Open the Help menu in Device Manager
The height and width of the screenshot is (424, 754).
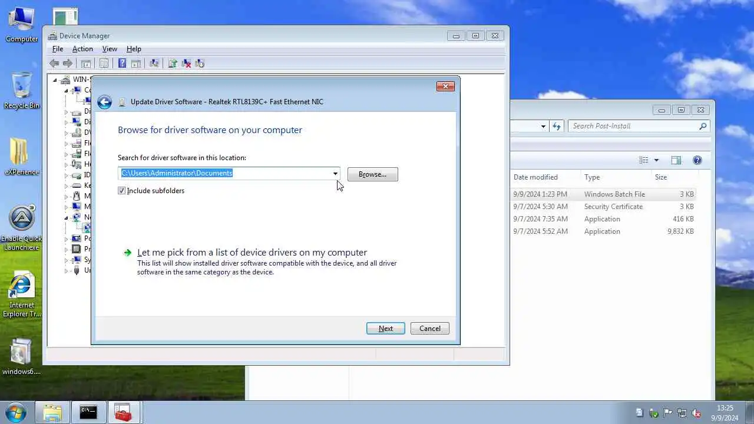pyautogui.click(x=134, y=49)
